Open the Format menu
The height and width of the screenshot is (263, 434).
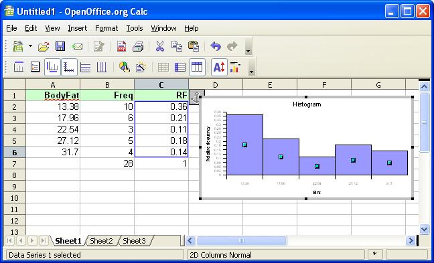pyautogui.click(x=106, y=28)
